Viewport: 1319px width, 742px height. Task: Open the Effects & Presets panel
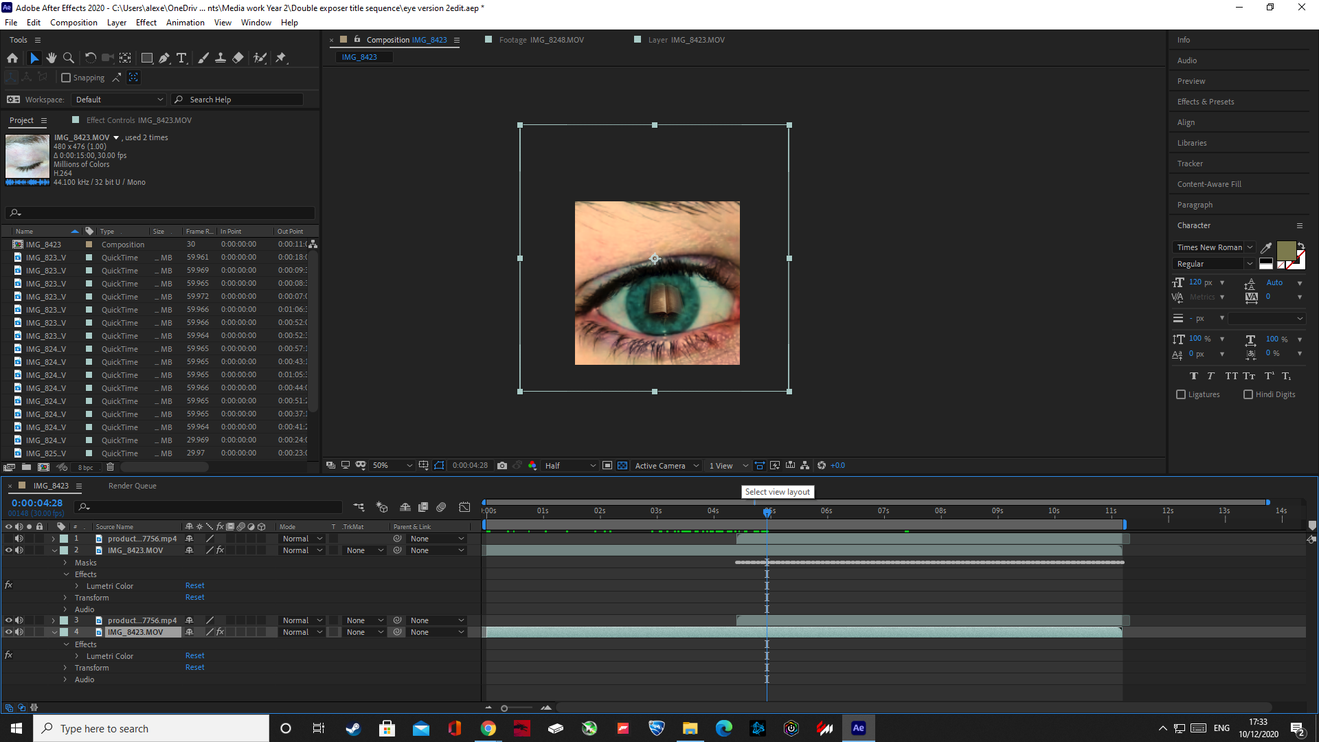pos(1206,102)
